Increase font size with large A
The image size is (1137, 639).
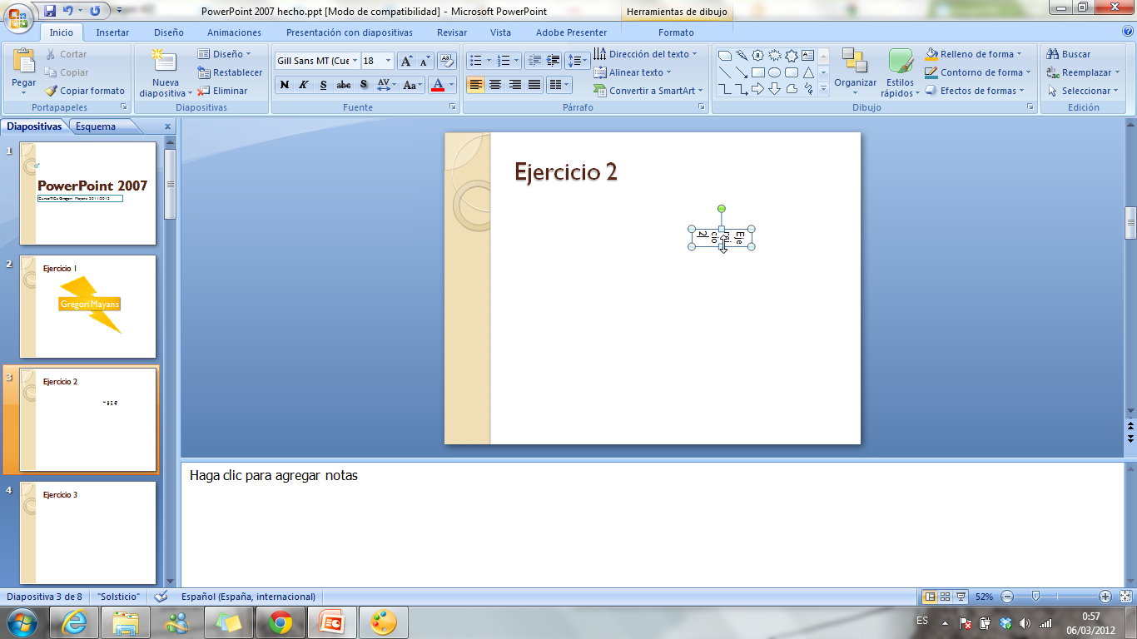click(x=405, y=61)
